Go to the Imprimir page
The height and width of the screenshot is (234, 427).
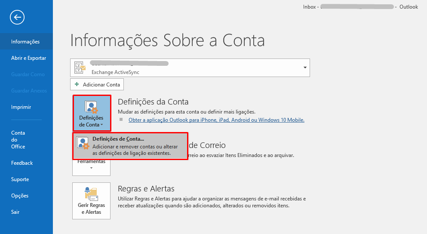pos(21,107)
